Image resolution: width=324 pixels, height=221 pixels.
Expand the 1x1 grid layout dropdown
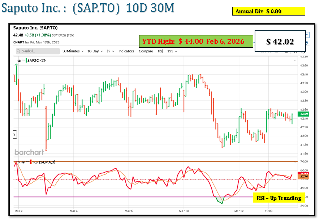tap(172, 51)
